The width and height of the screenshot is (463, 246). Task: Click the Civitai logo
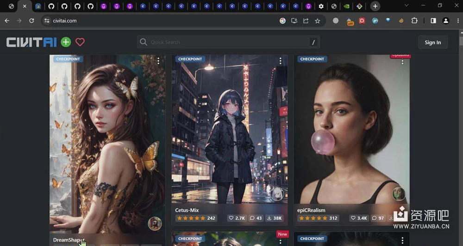31,42
